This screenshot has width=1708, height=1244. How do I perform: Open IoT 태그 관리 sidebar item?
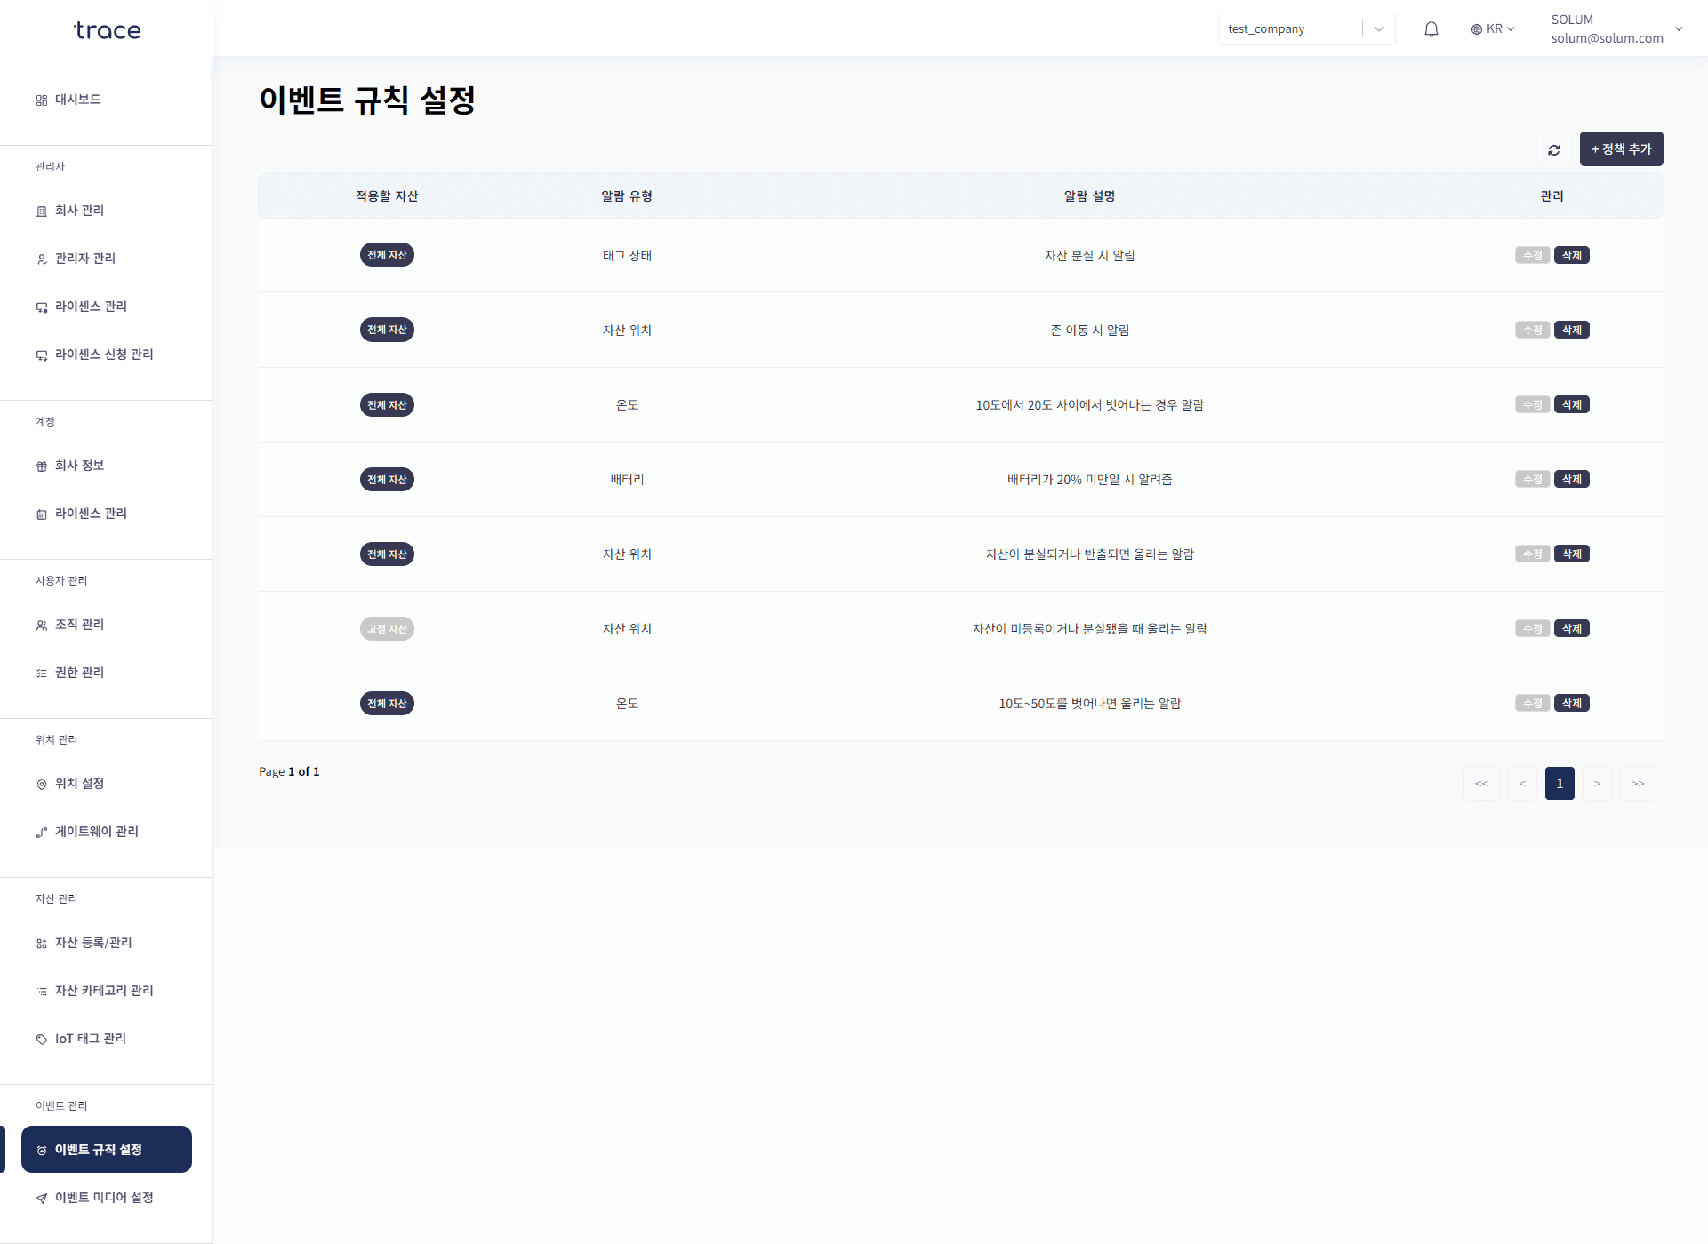[90, 1039]
